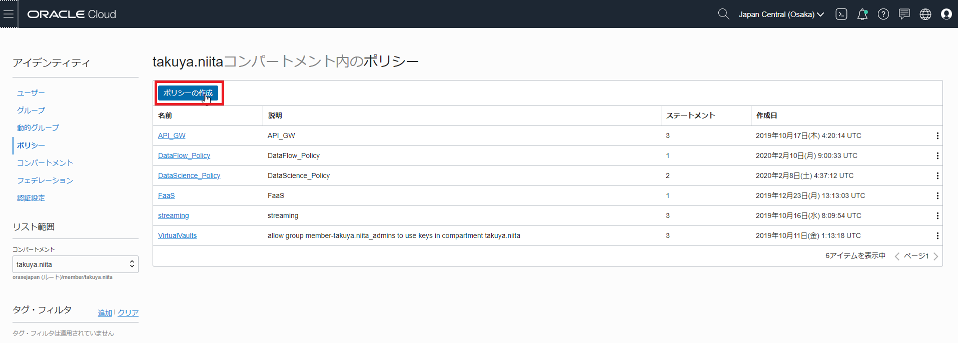Click the search magnifier icon
The width and height of the screenshot is (958, 343).
[x=723, y=14]
